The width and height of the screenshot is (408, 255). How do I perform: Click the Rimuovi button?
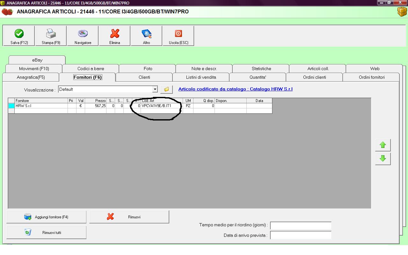pos(129,217)
